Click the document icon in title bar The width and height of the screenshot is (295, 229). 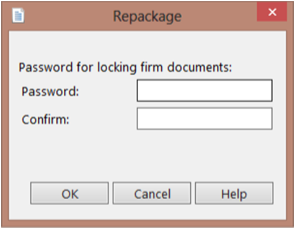pos(18,16)
